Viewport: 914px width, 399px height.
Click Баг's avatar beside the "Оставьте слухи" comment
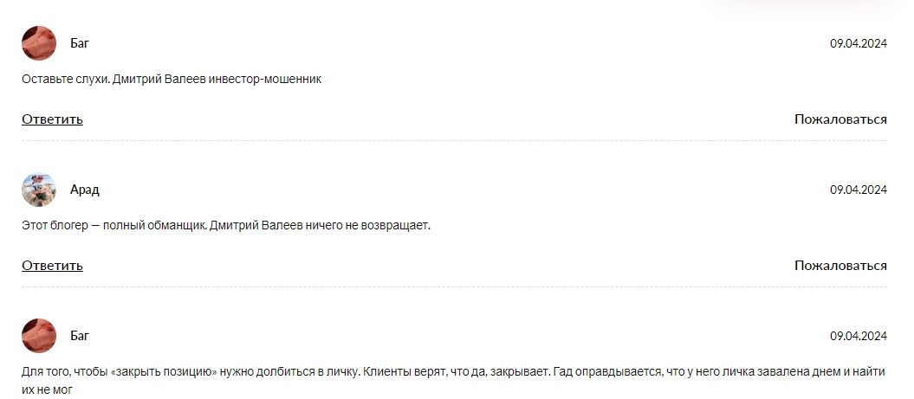[x=39, y=43]
